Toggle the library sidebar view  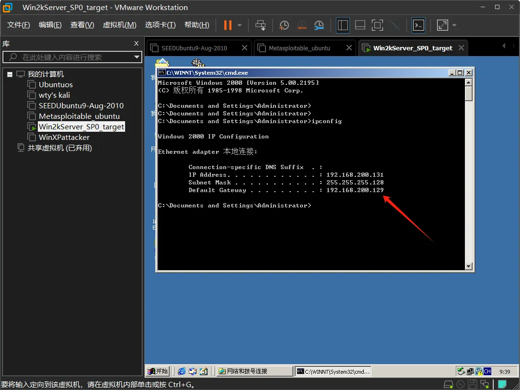coord(343,25)
